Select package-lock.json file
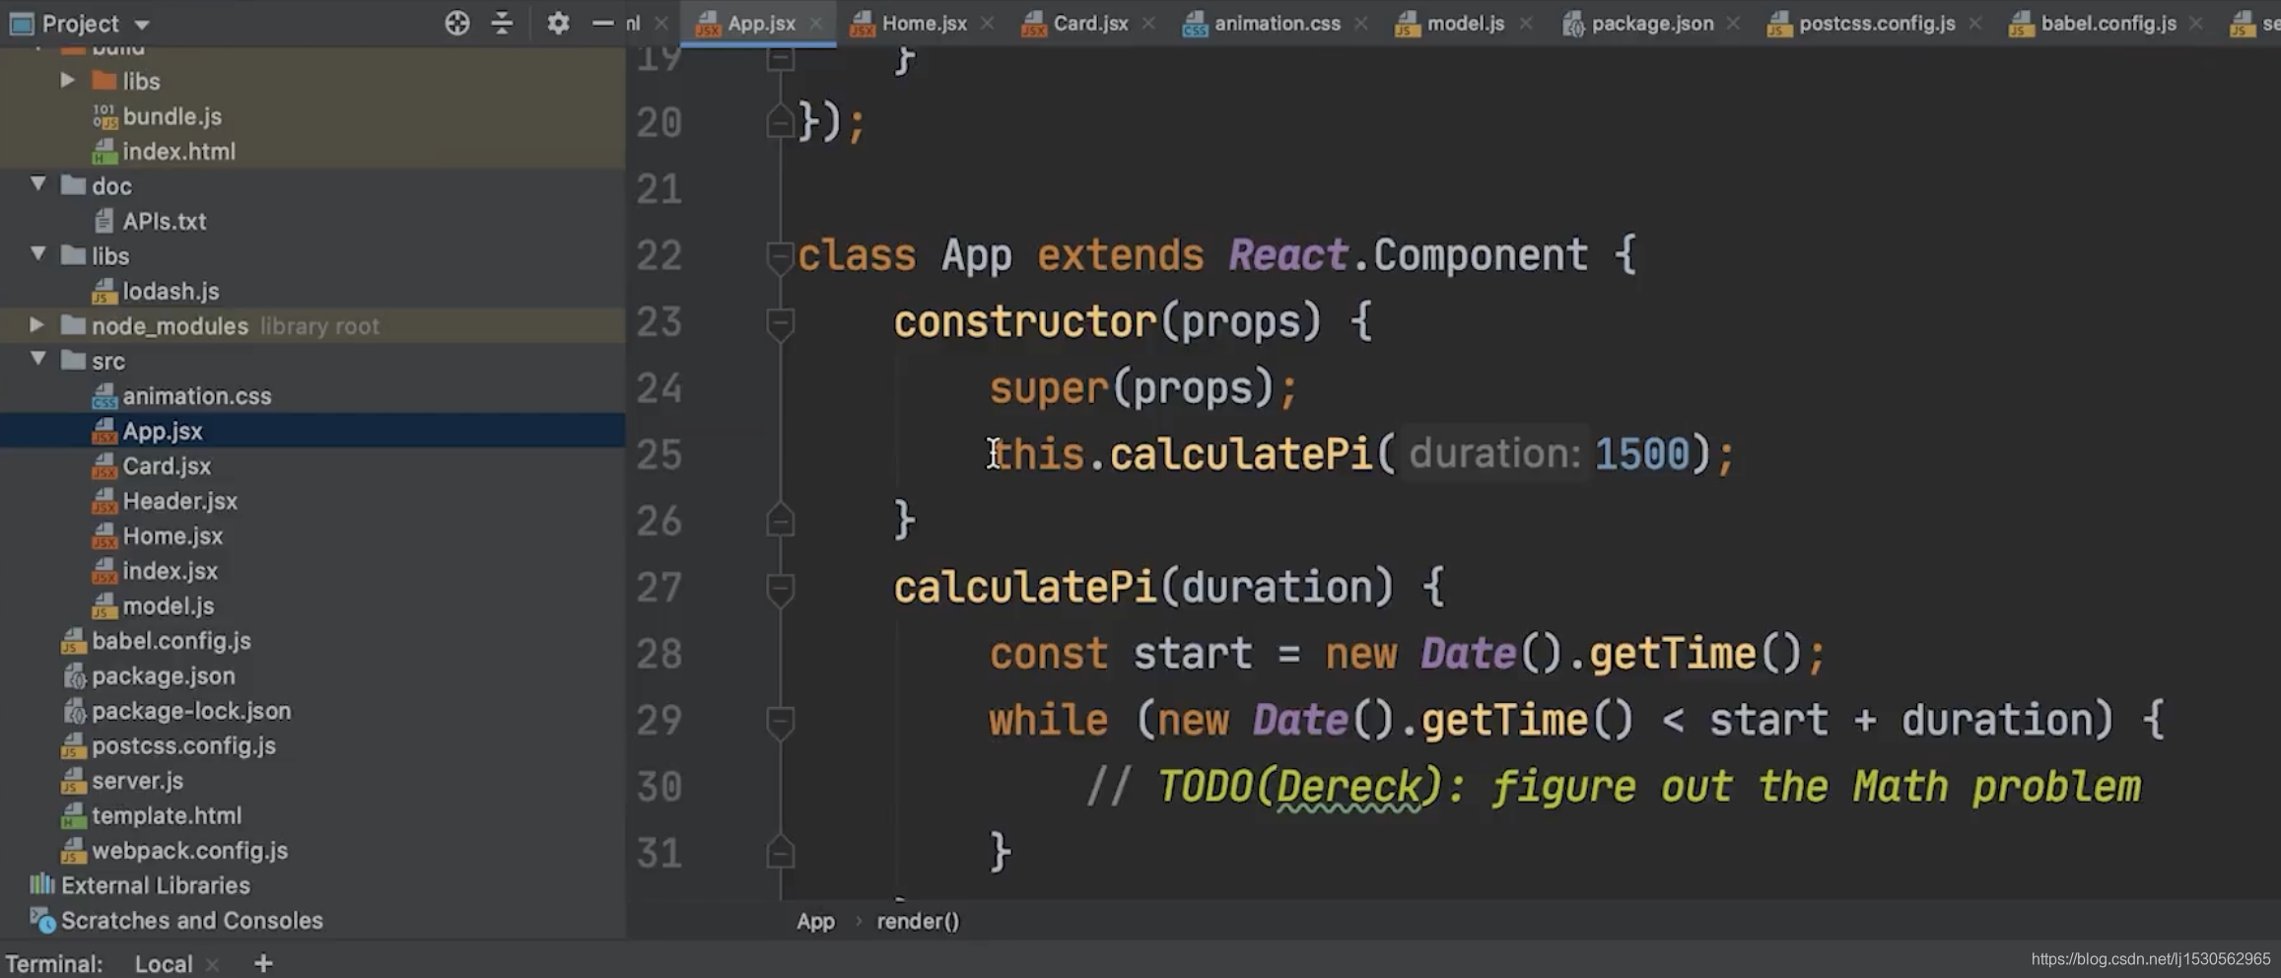2281x978 pixels. (x=190, y=711)
